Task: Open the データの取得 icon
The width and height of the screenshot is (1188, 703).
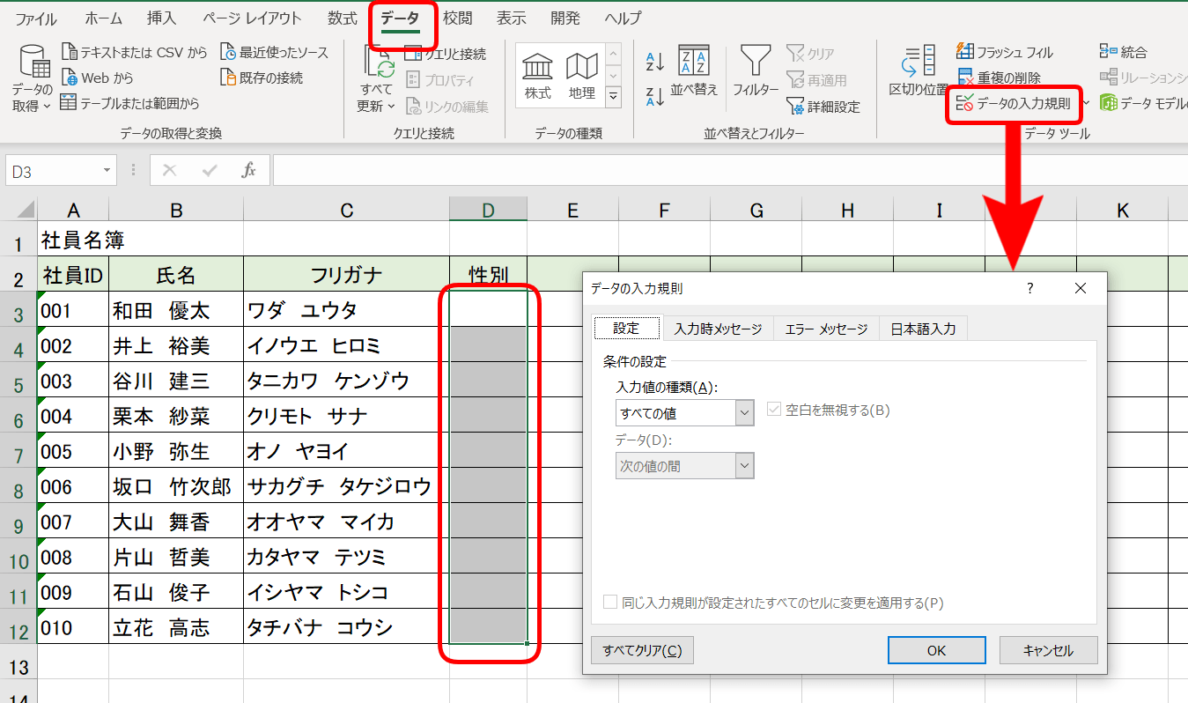Action: [x=33, y=62]
